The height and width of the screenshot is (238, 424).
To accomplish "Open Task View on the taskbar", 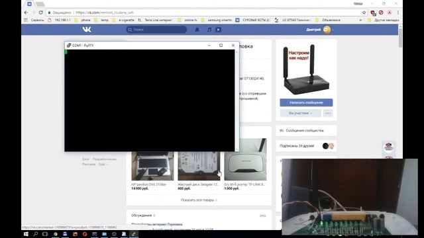I will (x=45, y=234).
